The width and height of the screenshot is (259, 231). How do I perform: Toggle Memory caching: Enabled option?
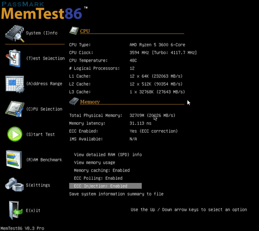[x=102, y=170]
